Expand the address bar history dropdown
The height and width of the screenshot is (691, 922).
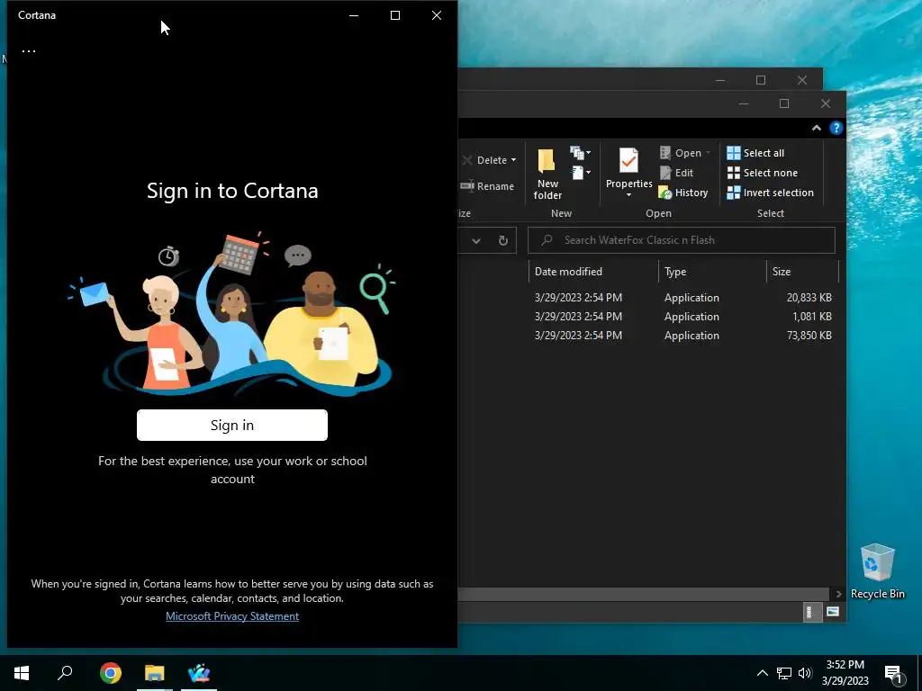476,240
